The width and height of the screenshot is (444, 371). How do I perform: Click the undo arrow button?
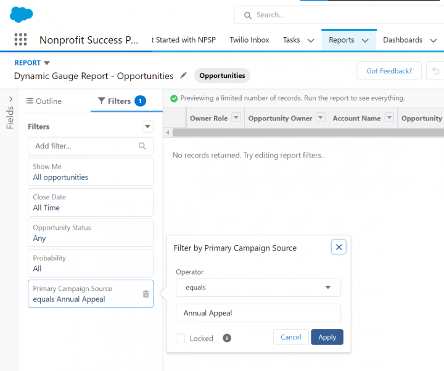point(436,71)
